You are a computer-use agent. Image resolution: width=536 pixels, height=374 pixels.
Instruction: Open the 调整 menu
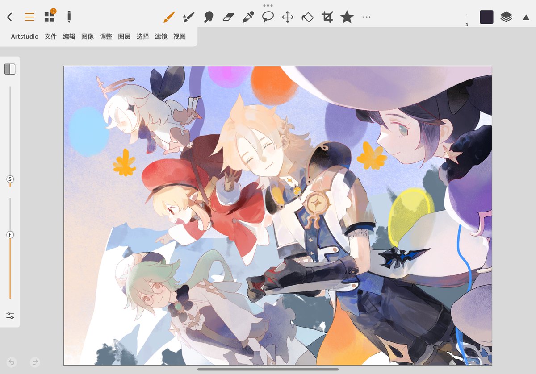click(x=106, y=37)
